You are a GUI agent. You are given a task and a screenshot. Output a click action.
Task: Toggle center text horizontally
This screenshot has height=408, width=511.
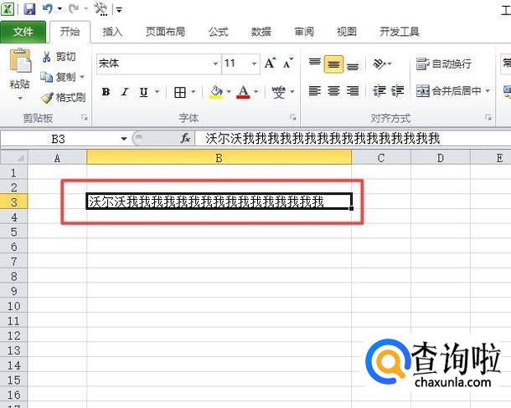[333, 91]
